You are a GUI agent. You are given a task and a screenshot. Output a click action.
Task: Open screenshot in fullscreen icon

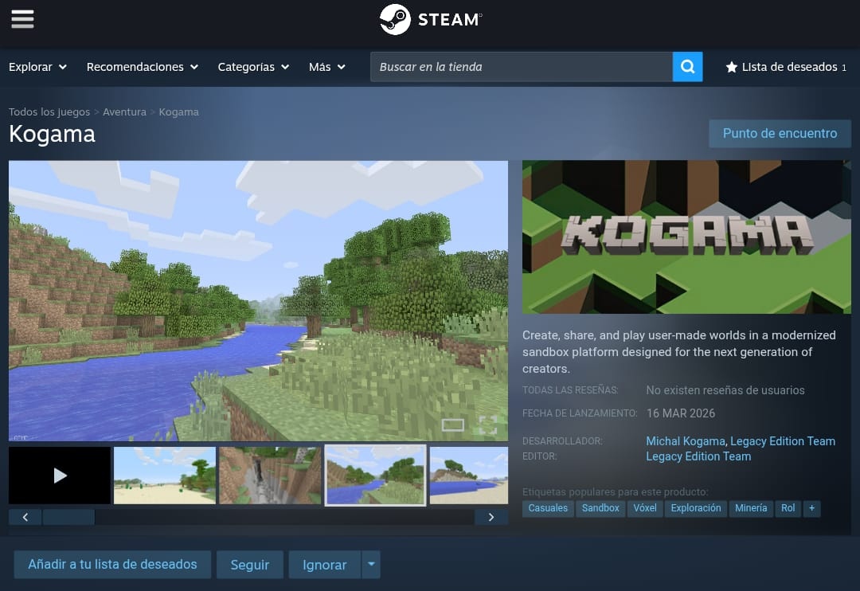(x=487, y=425)
